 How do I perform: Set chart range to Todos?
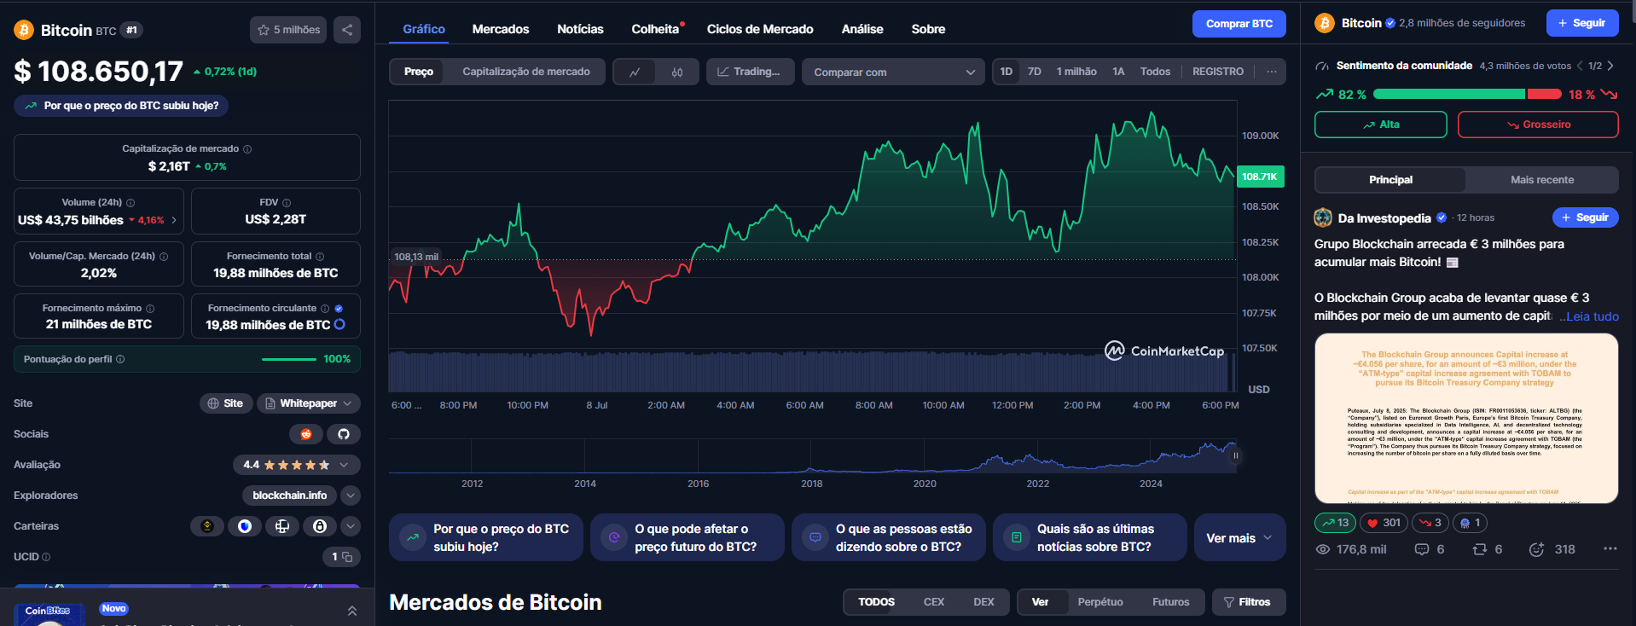1155,72
